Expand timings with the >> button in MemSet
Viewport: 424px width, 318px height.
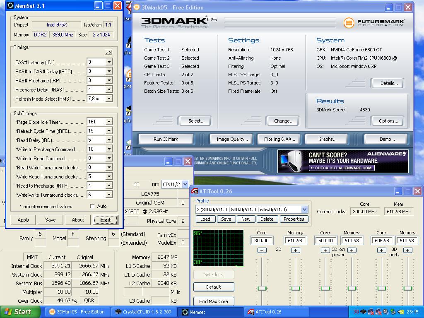[108, 52]
